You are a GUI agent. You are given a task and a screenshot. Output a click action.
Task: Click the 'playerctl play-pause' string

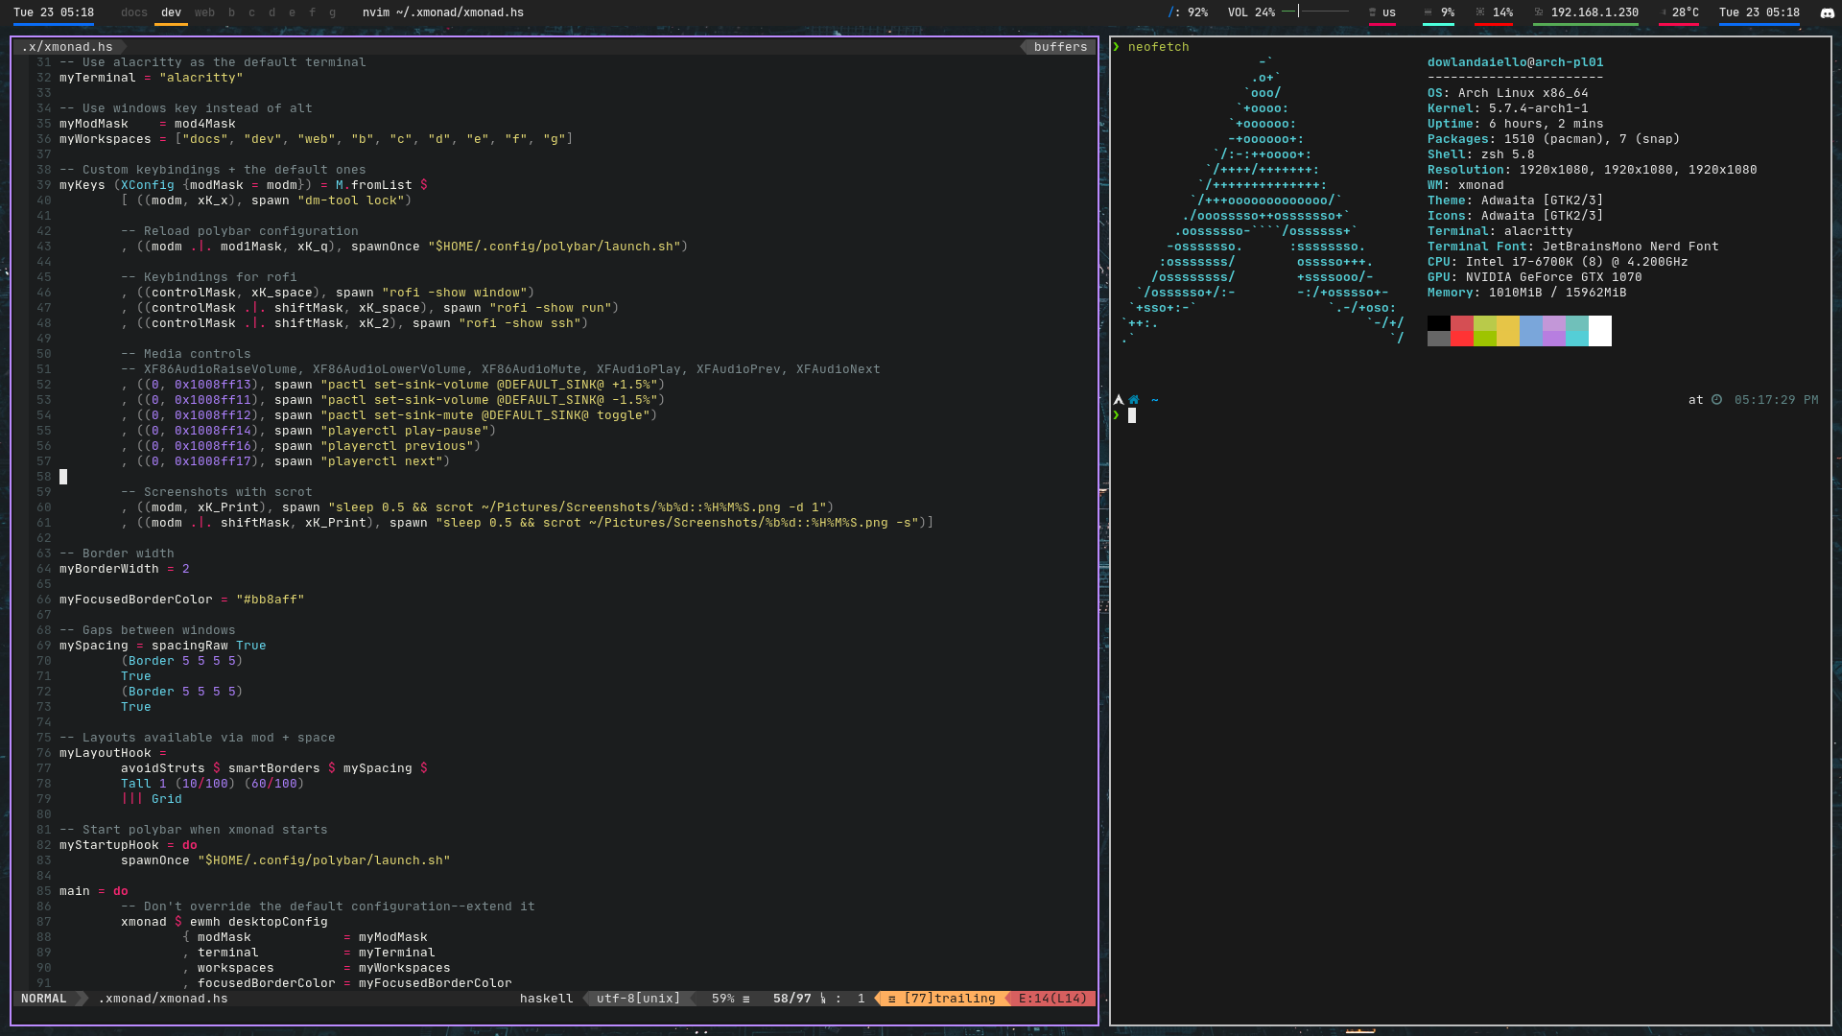coord(404,431)
